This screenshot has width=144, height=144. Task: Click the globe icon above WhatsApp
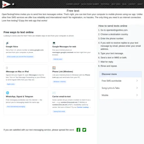(x=7, y=93)
